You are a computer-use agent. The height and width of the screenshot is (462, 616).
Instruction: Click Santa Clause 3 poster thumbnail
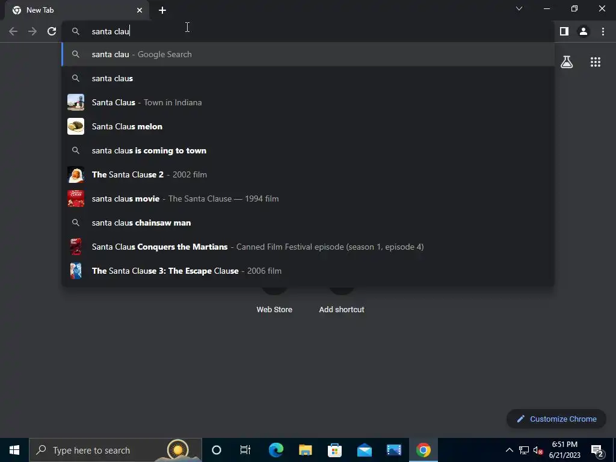76,271
